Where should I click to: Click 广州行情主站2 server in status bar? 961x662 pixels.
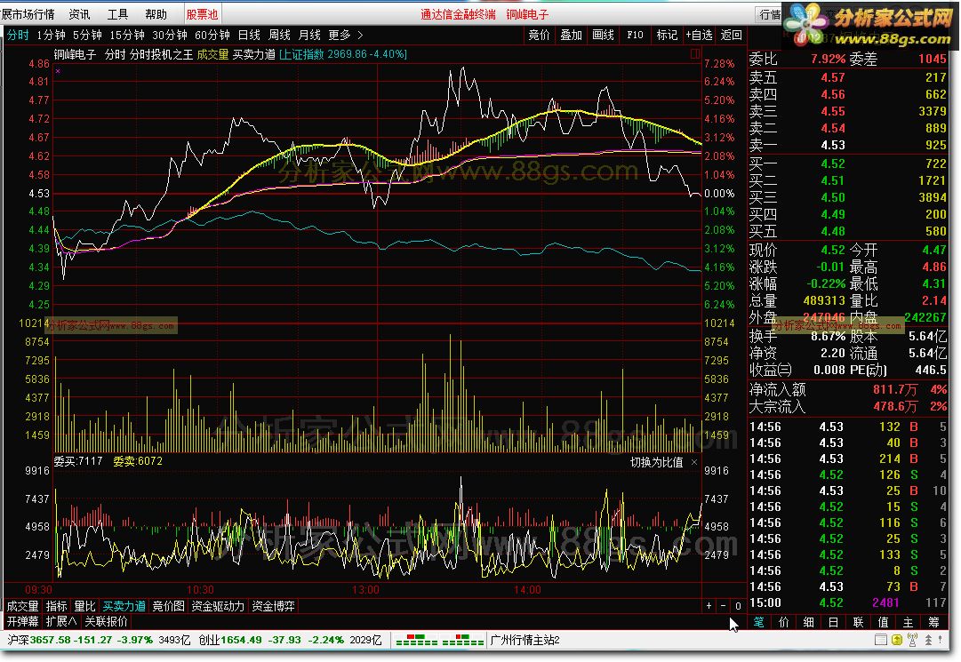point(525,640)
